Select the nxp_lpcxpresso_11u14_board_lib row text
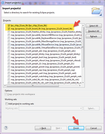The image size is (105, 134). click(42, 29)
